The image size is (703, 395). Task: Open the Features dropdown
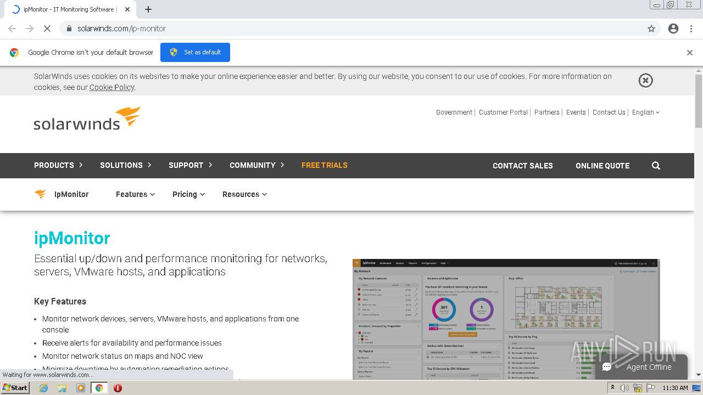(x=135, y=194)
